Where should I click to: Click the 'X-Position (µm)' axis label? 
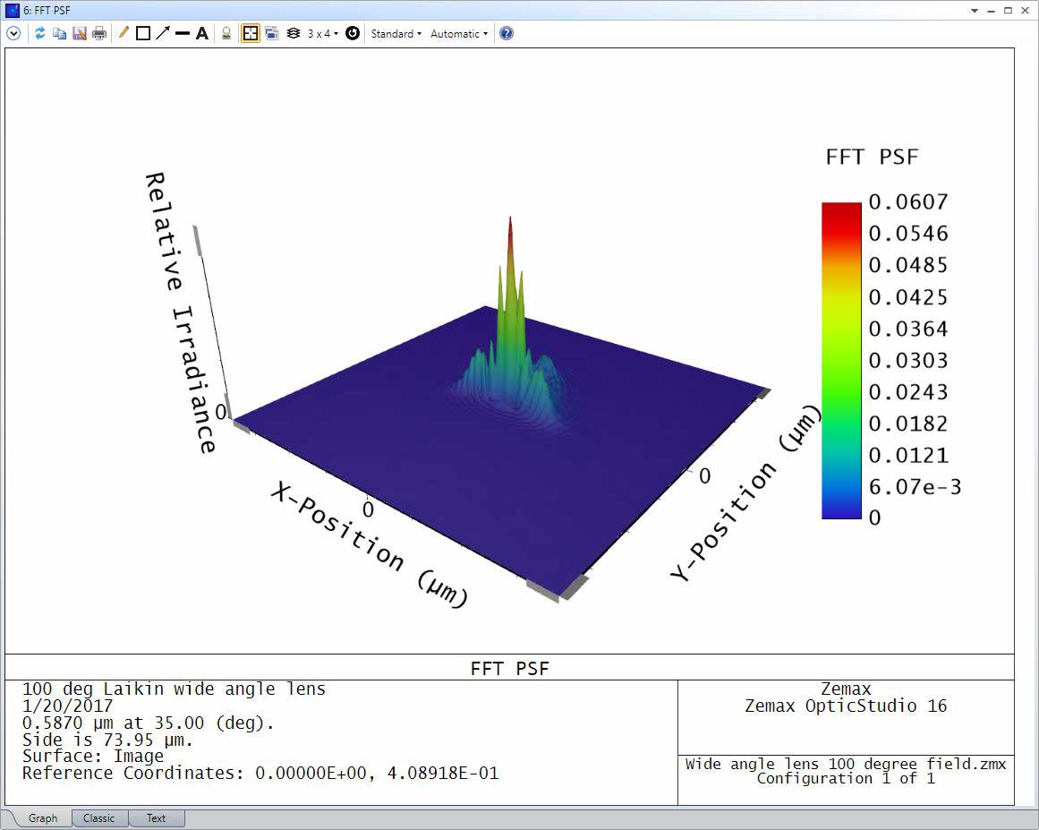click(370, 545)
